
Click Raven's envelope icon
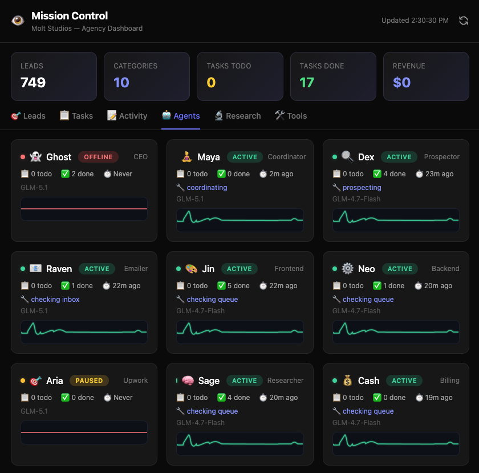(x=36, y=269)
